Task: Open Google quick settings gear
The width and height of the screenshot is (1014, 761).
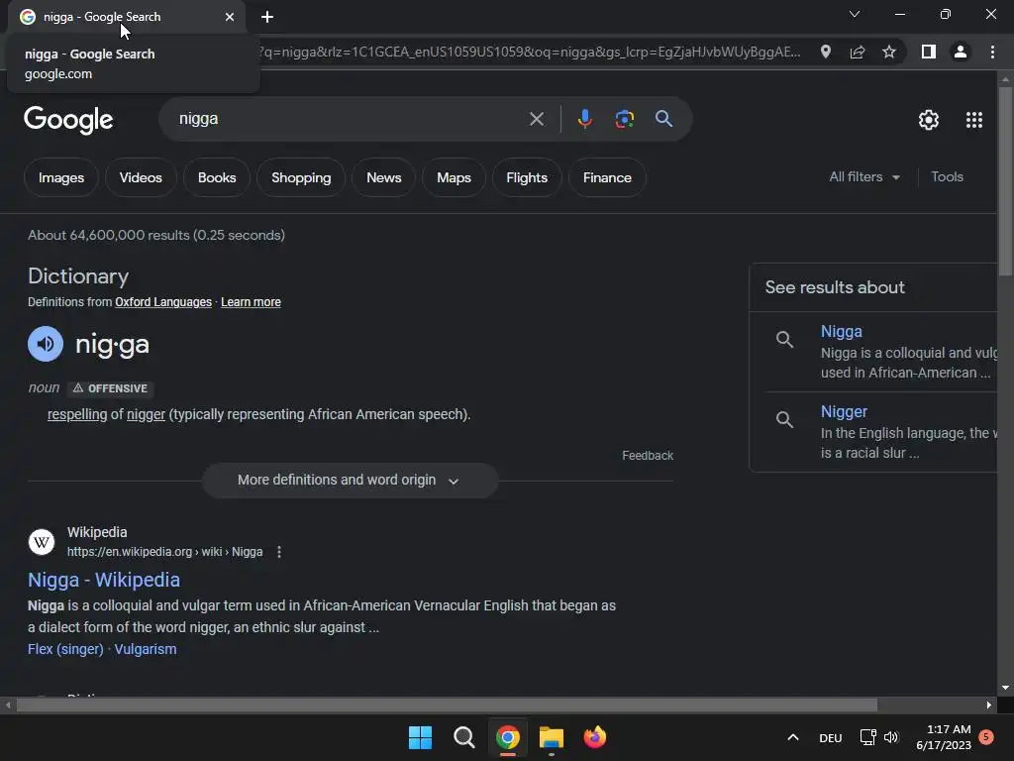Action: coord(929,120)
